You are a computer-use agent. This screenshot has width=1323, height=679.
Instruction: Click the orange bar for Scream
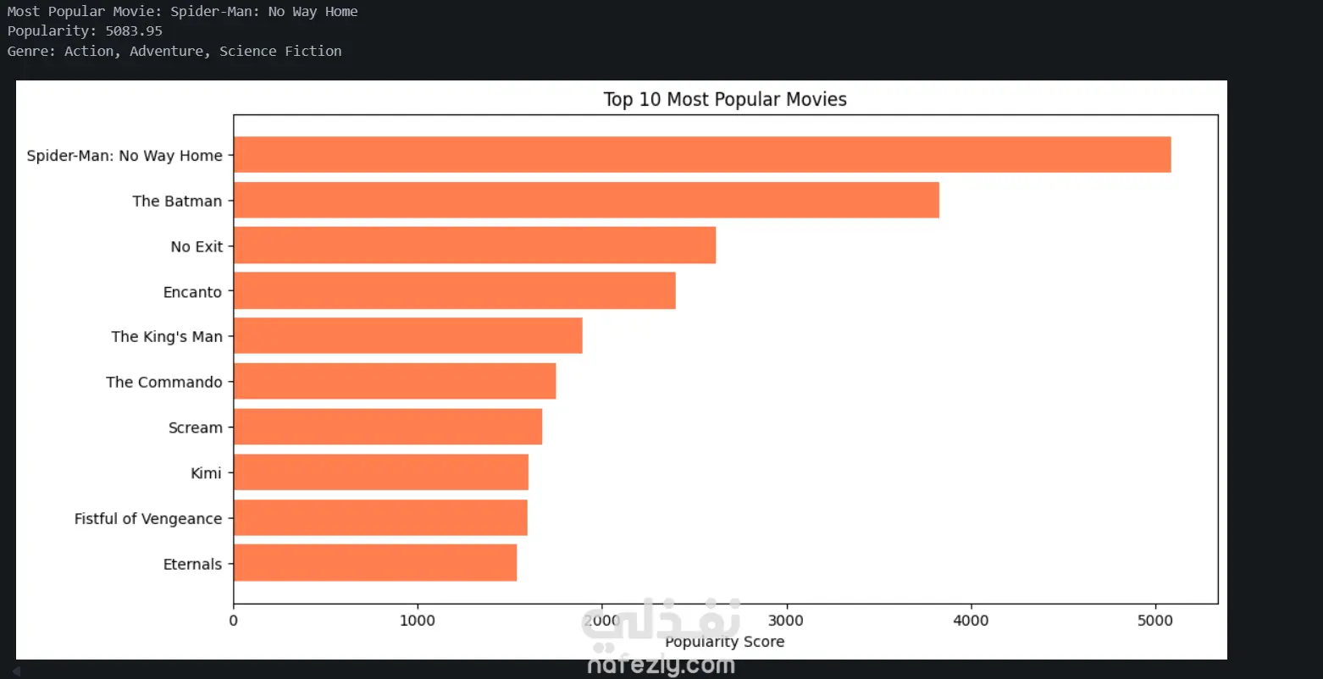tap(388, 427)
